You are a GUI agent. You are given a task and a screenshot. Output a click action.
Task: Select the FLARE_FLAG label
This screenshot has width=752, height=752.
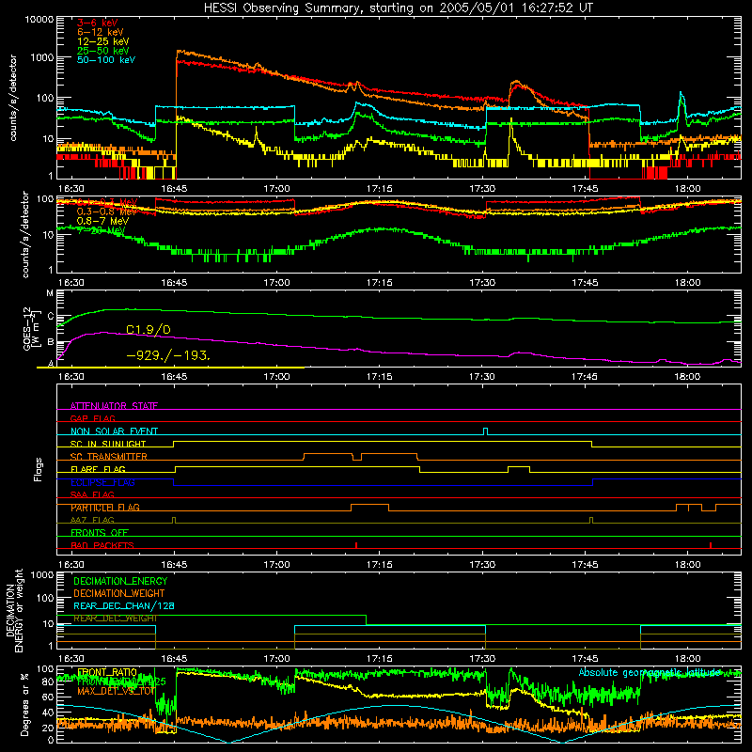[x=98, y=469]
